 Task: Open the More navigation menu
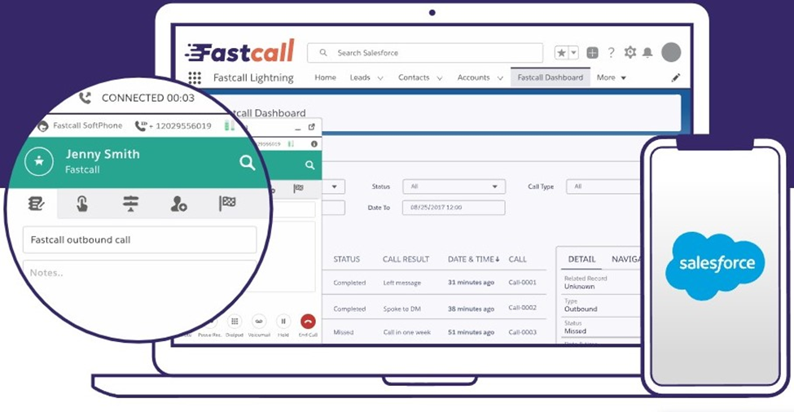[x=612, y=77]
